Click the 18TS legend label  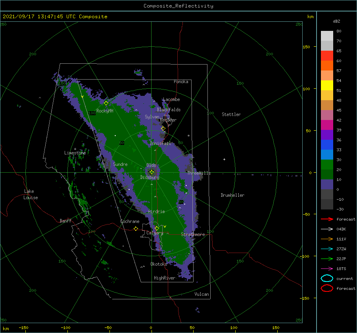coord(341,269)
